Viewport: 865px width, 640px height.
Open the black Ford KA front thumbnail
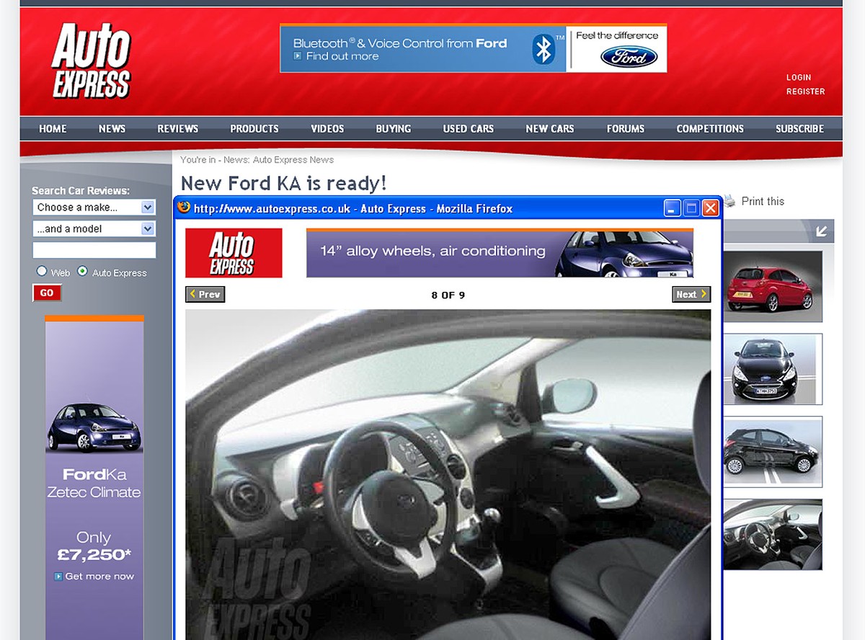tap(773, 369)
